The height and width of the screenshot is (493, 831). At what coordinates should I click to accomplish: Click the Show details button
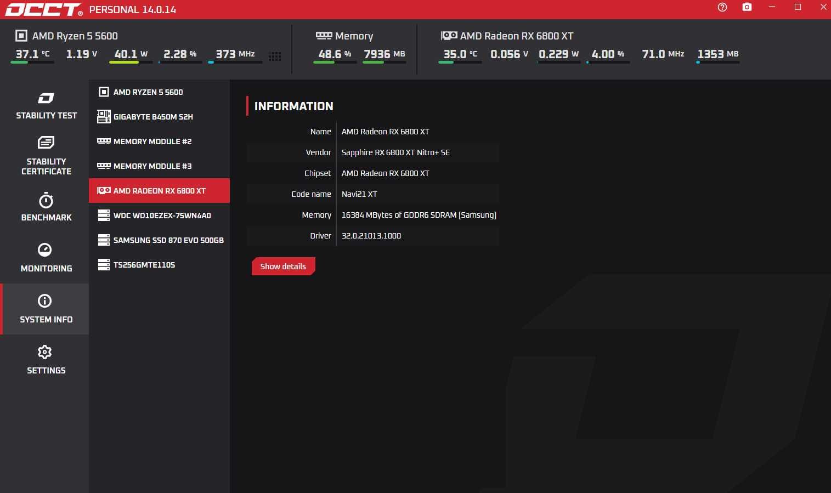pyautogui.click(x=283, y=267)
